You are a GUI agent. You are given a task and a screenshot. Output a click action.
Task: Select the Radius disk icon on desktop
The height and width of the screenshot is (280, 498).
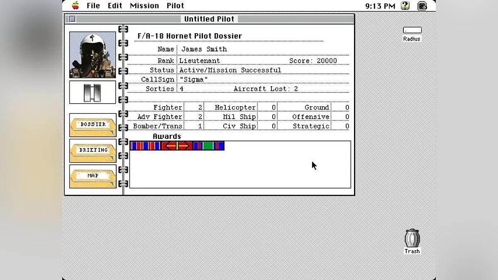(412, 34)
